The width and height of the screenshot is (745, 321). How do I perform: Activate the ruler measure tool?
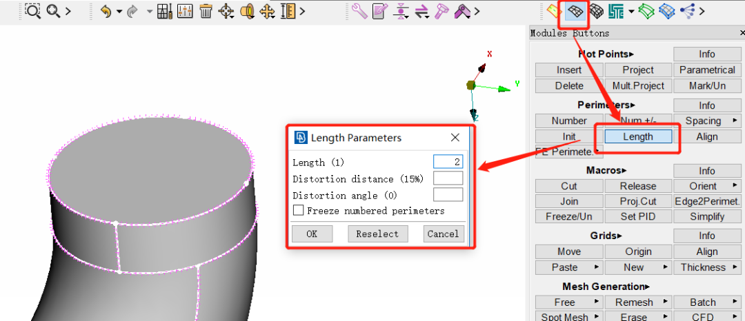288,11
